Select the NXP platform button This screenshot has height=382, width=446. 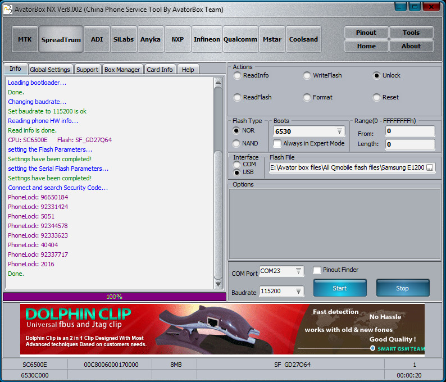pyautogui.click(x=178, y=39)
